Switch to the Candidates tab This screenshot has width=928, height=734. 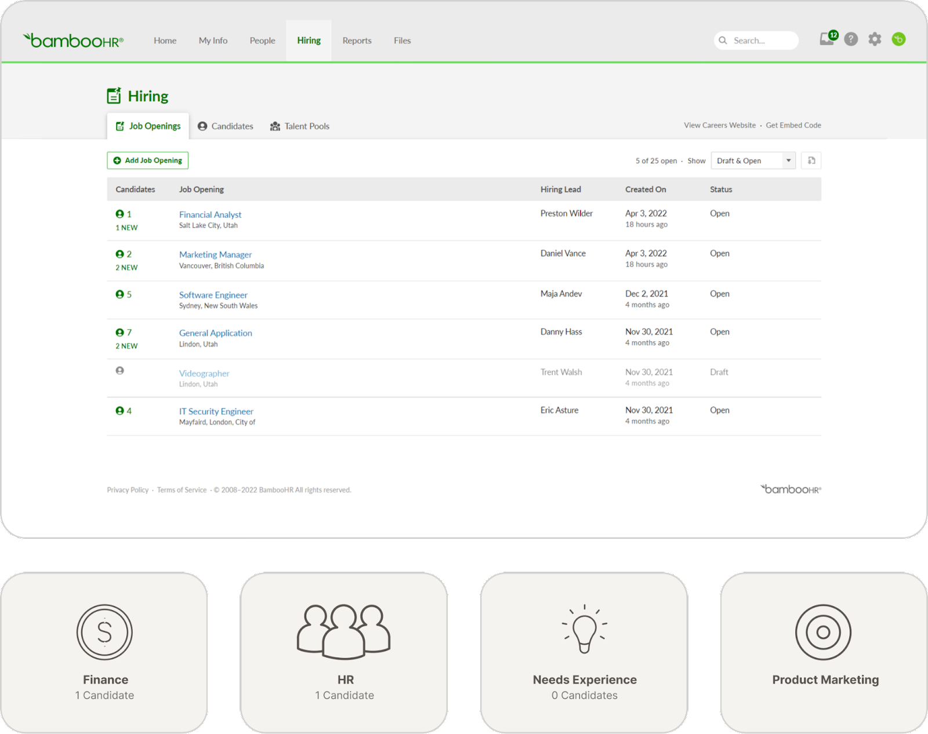[x=226, y=126]
